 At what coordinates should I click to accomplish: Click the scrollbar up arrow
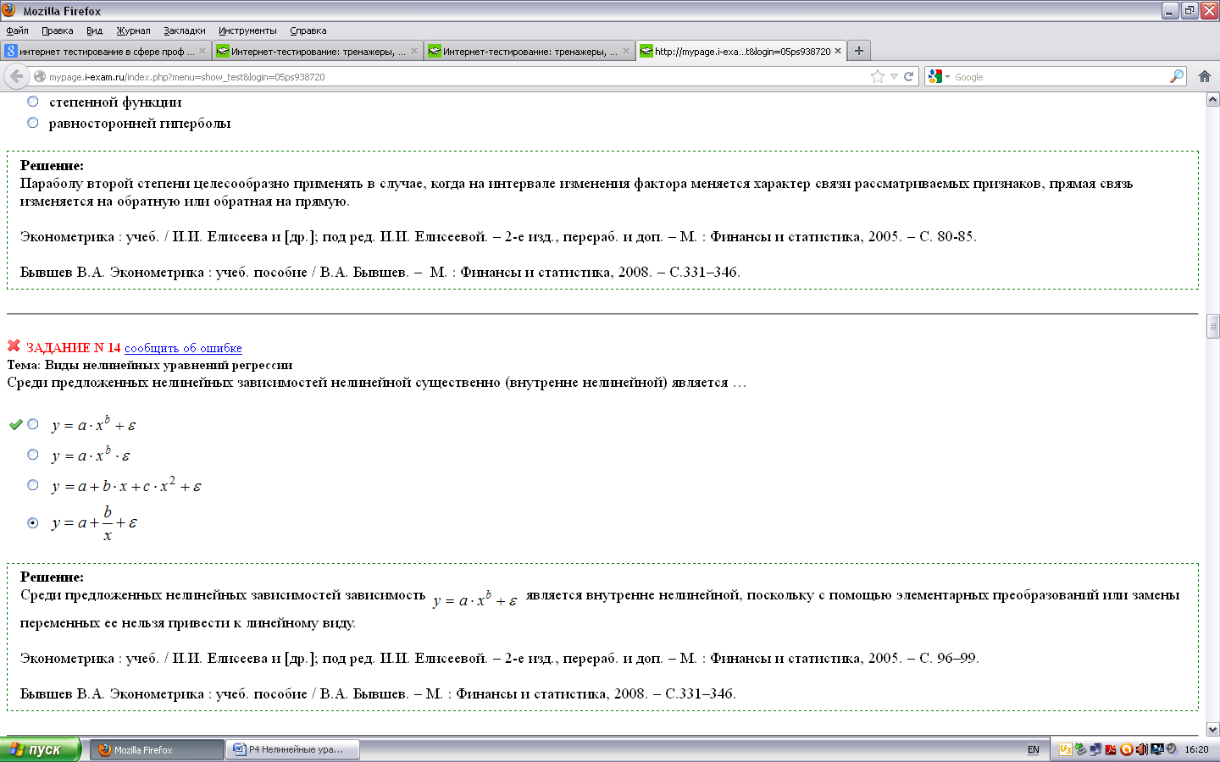coord(1212,100)
